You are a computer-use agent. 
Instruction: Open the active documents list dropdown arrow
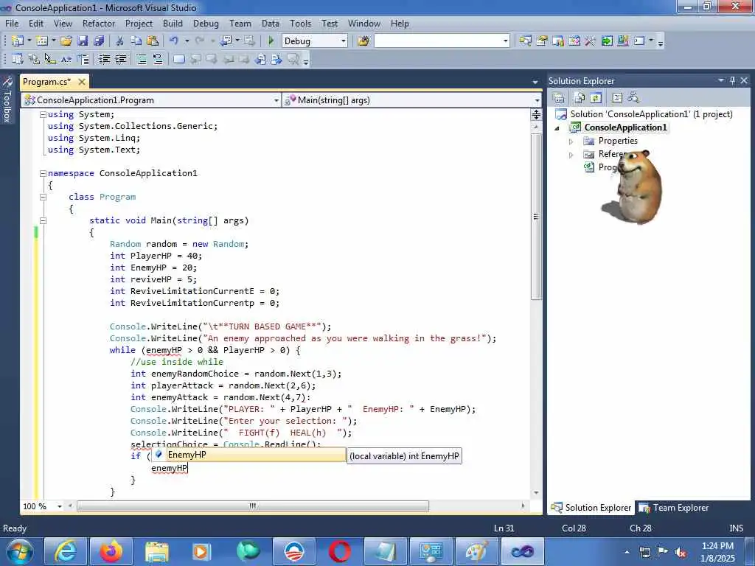point(535,83)
